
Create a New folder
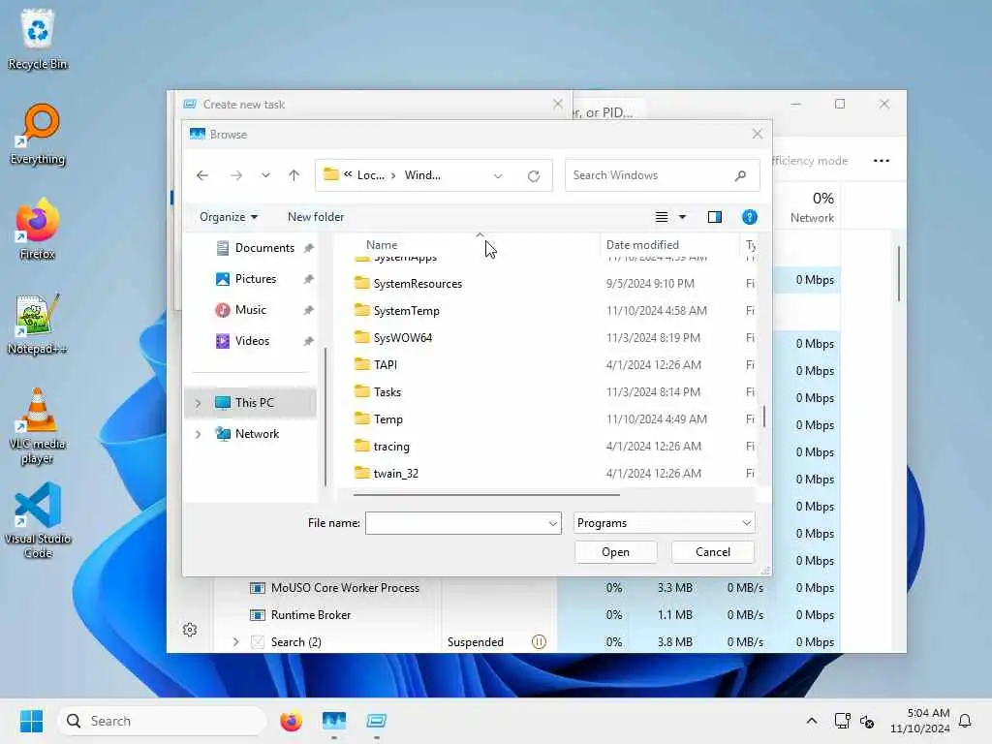point(316,217)
